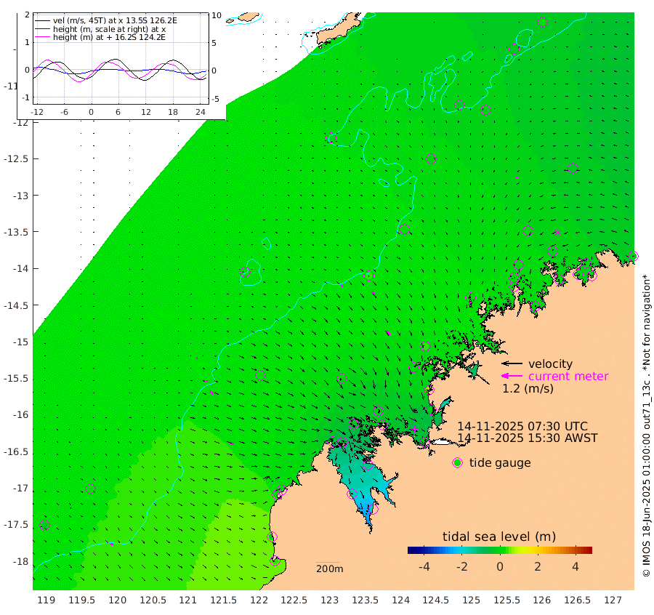Click tide gauge circle near 15.5S 122E
Image resolution: width=654 pixels, height=615 pixels.
tap(260, 376)
